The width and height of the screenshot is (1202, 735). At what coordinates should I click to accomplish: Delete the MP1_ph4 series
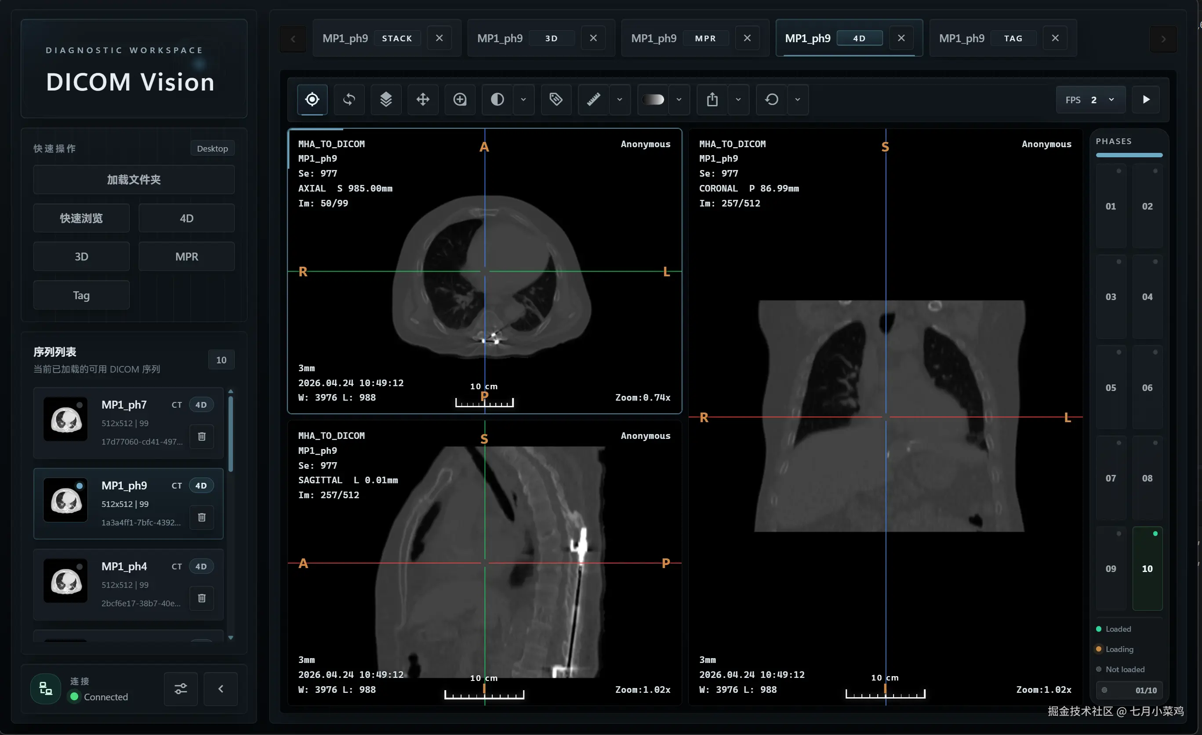(x=201, y=598)
